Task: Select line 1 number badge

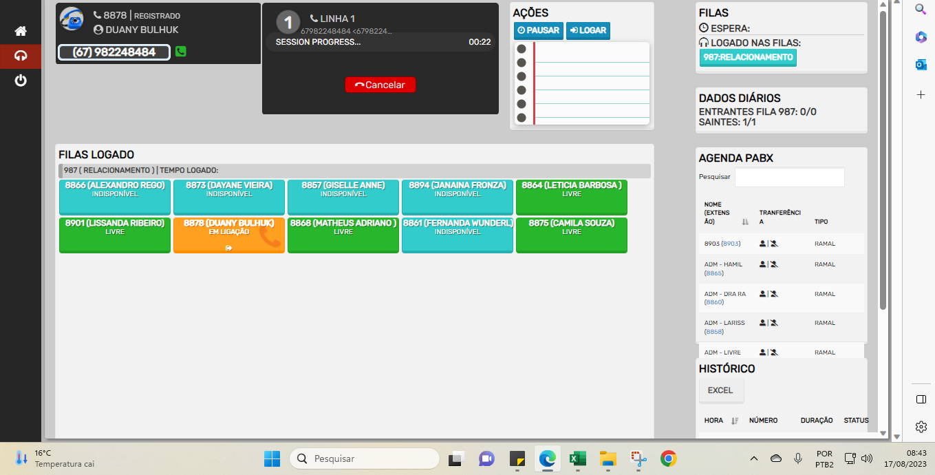Action: coord(288,22)
